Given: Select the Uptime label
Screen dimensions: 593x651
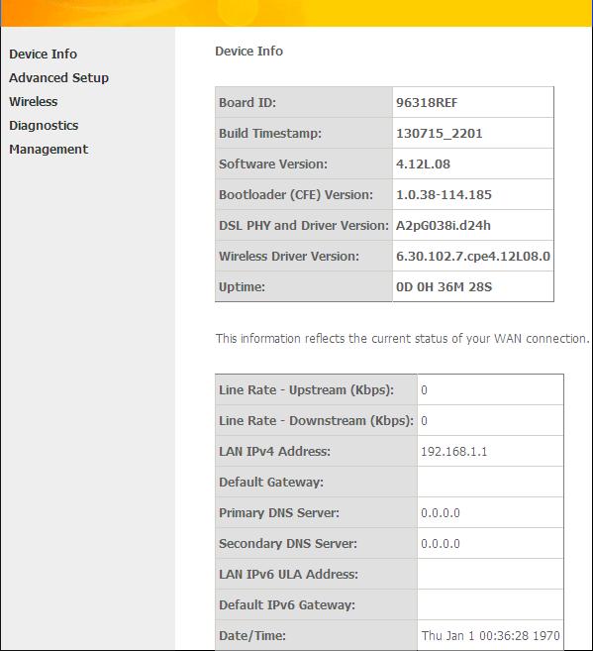Looking at the screenshot, I should tap(242, 287).
